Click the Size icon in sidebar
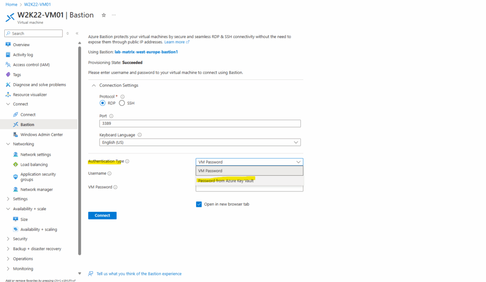Viewport: 486px width, 282px height. (x=16, y=219)
